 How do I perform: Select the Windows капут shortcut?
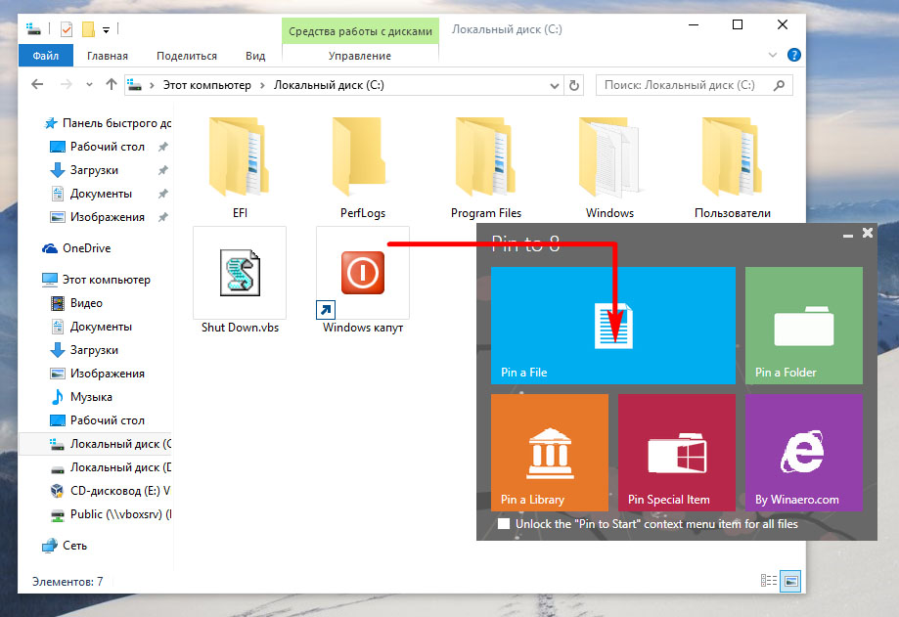point(362,281)
